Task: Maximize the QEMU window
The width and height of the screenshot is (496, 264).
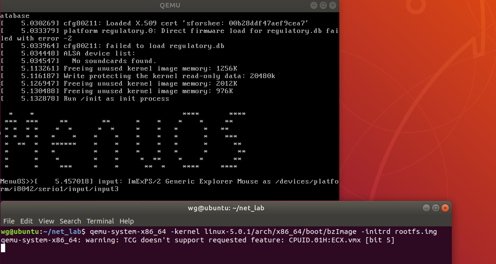Action: [x=323, y=5]
